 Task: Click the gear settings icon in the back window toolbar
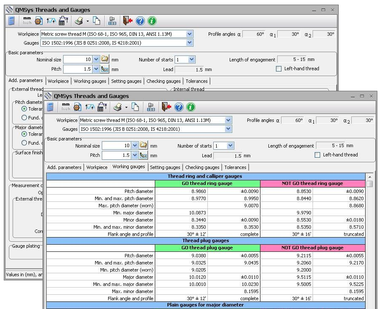click(39, 21)
